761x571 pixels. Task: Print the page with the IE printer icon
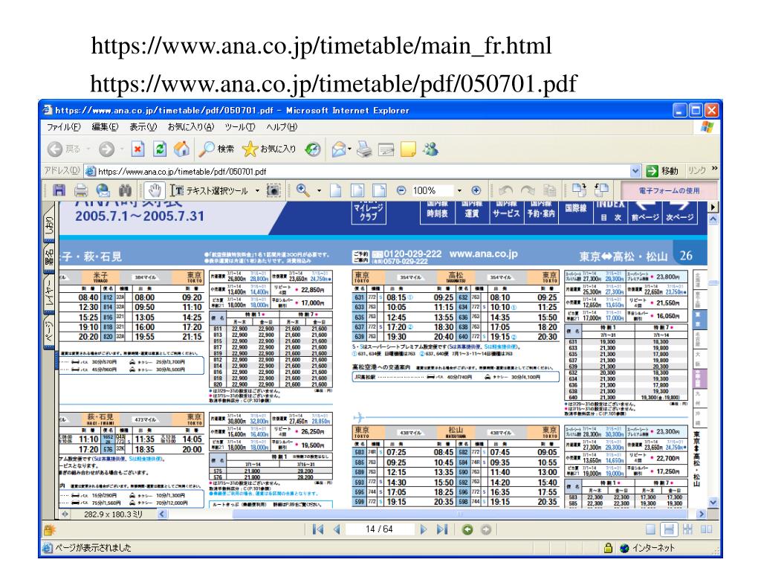tap(364, 149)
